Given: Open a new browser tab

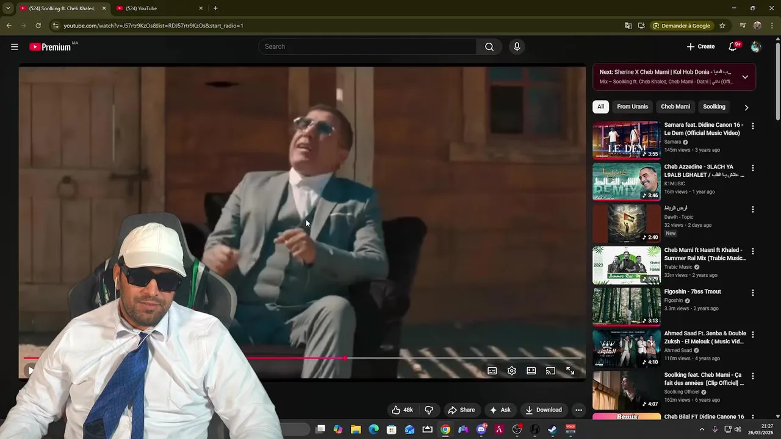Looking at the screenshot, I should point(215,8).
